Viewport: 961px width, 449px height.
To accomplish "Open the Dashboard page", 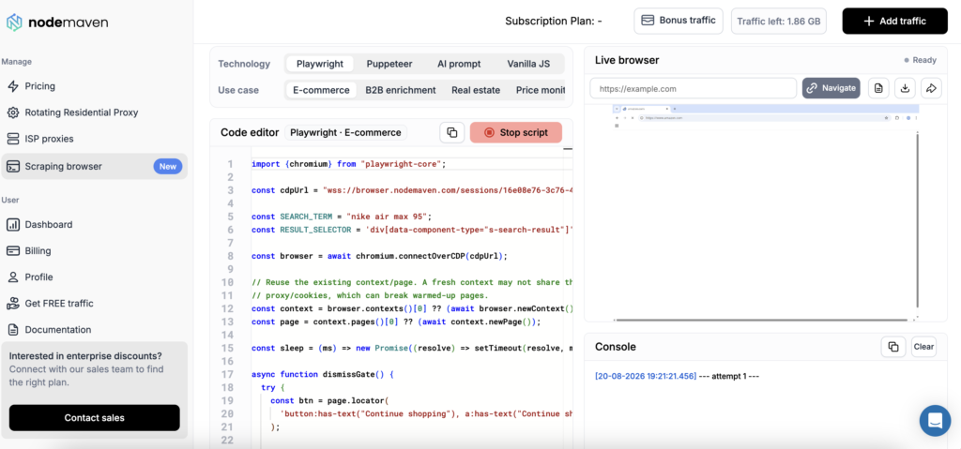I will coord(49,225).
